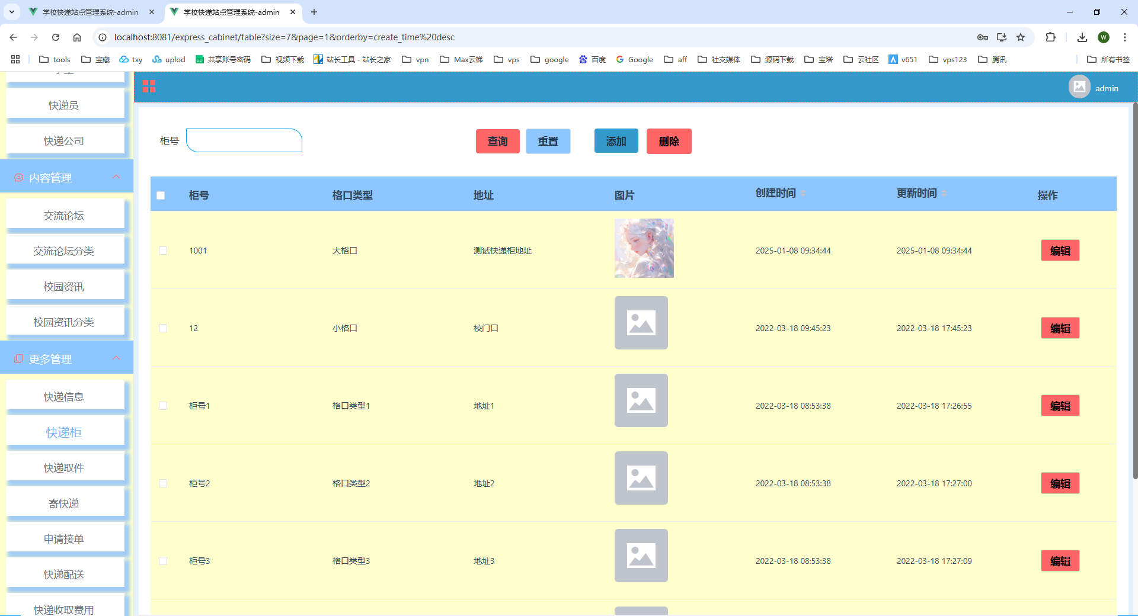
Task: Go back with browser back arrow
Action: tap(13, 37)
